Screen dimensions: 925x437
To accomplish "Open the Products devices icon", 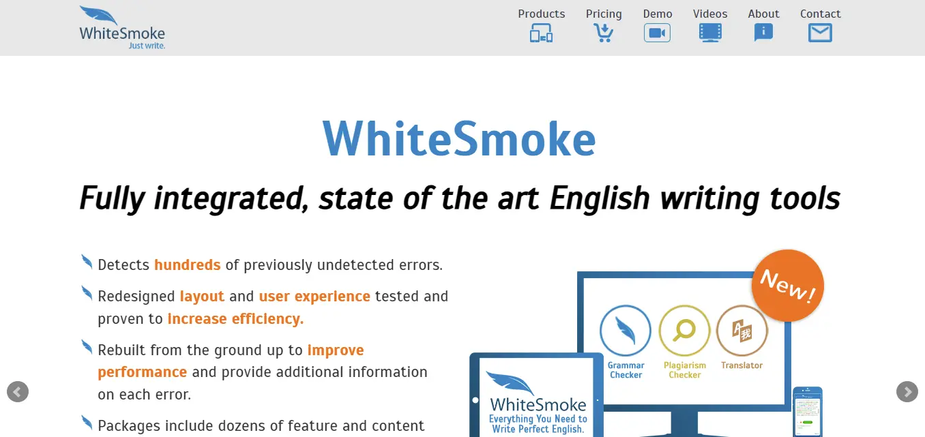I will point(542,33).
